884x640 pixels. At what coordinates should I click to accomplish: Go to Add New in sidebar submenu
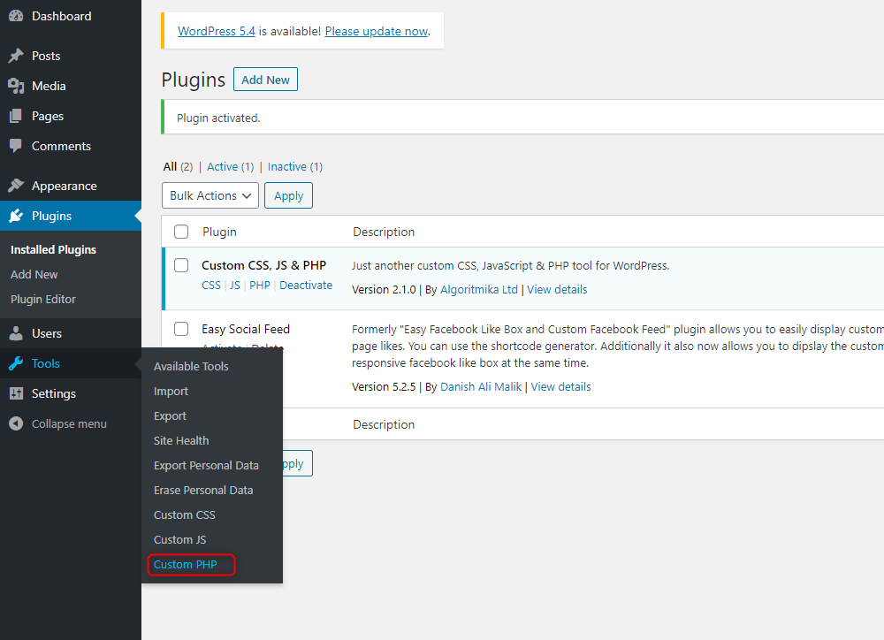(x=34, y=274)
